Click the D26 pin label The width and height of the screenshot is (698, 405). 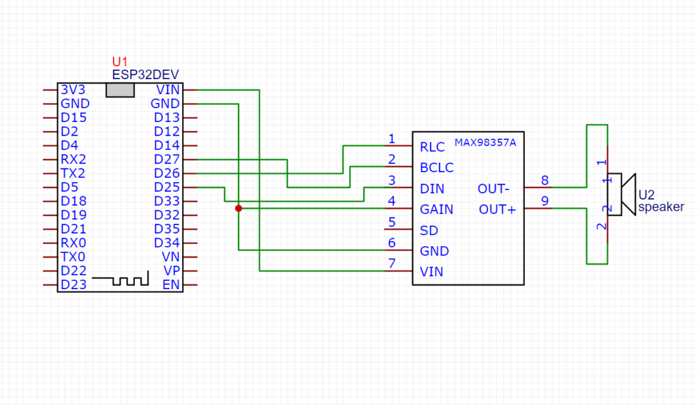pos(166,173)
